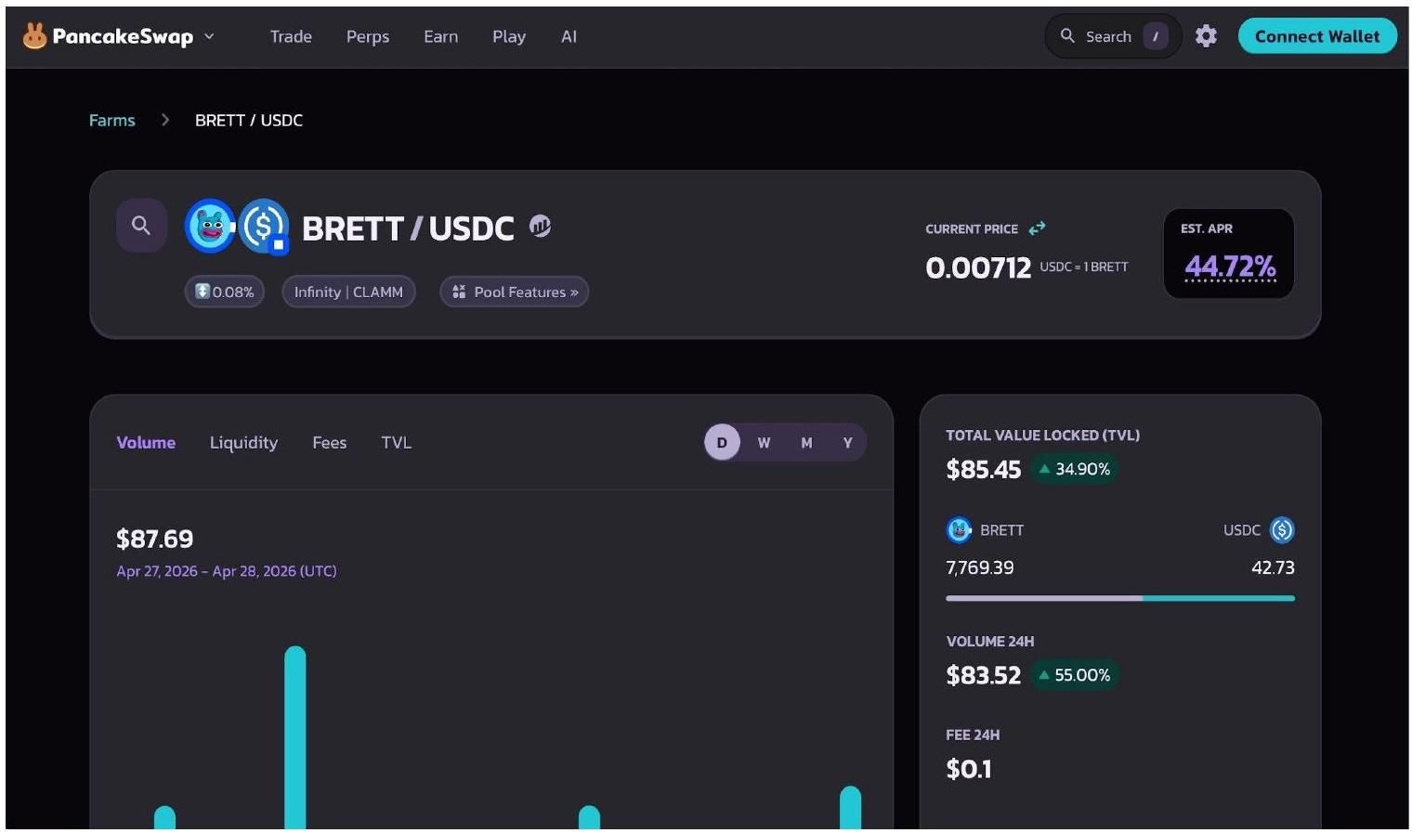The height and width of the screenshot is (833, 1412).
Task: Click the 42.73 USDC amount
Action: click(1273, 567)
